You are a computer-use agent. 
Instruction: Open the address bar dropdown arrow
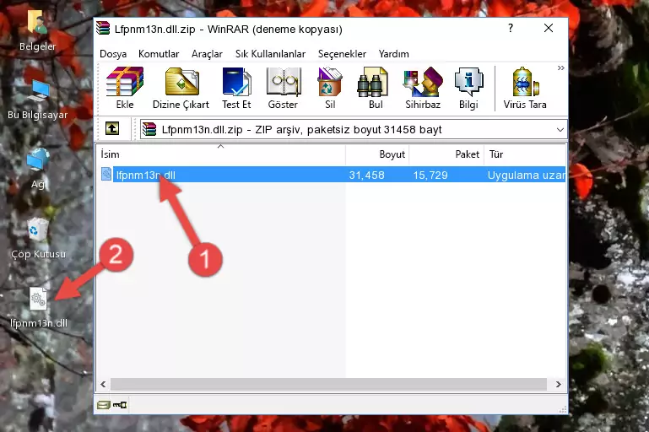(560, 130)
